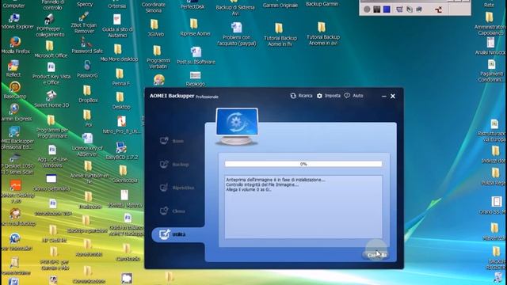Open Licence key of ASServer document
This screenshot has height=285, width=507.
point(87,145)
